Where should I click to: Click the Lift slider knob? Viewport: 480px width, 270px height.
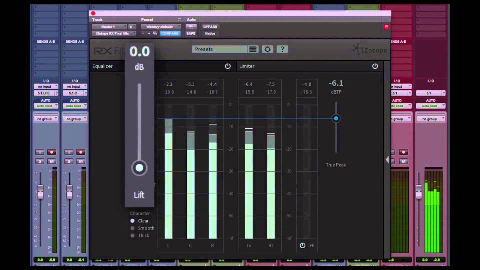(139, 168)
